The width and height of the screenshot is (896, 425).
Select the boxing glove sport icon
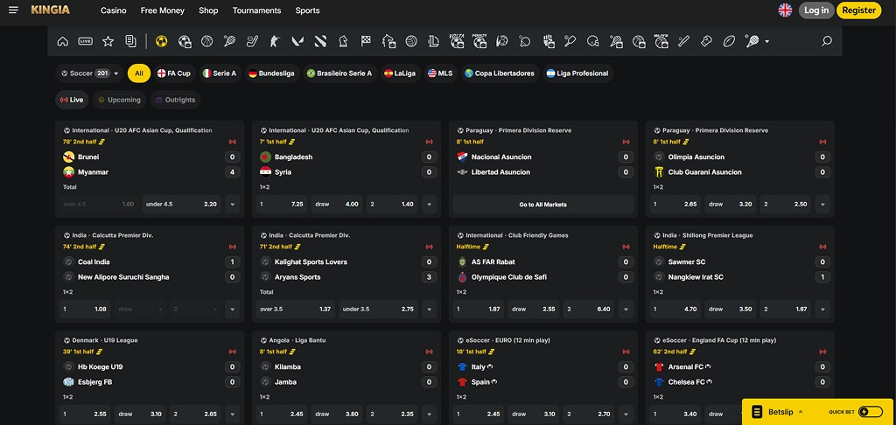tap(706, 41)
